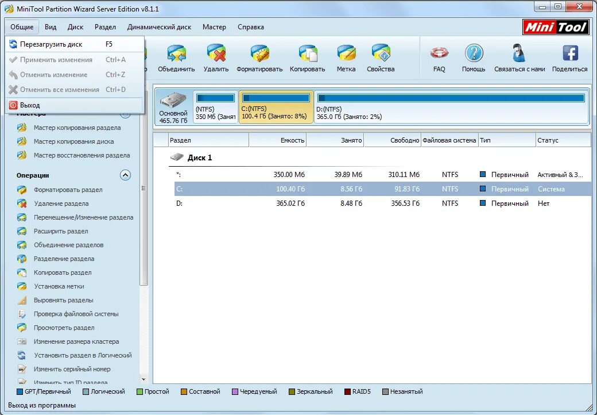Screen dimensions: 597x415
Task: Select Расширить раздел operation
Action: pos(60,231)
